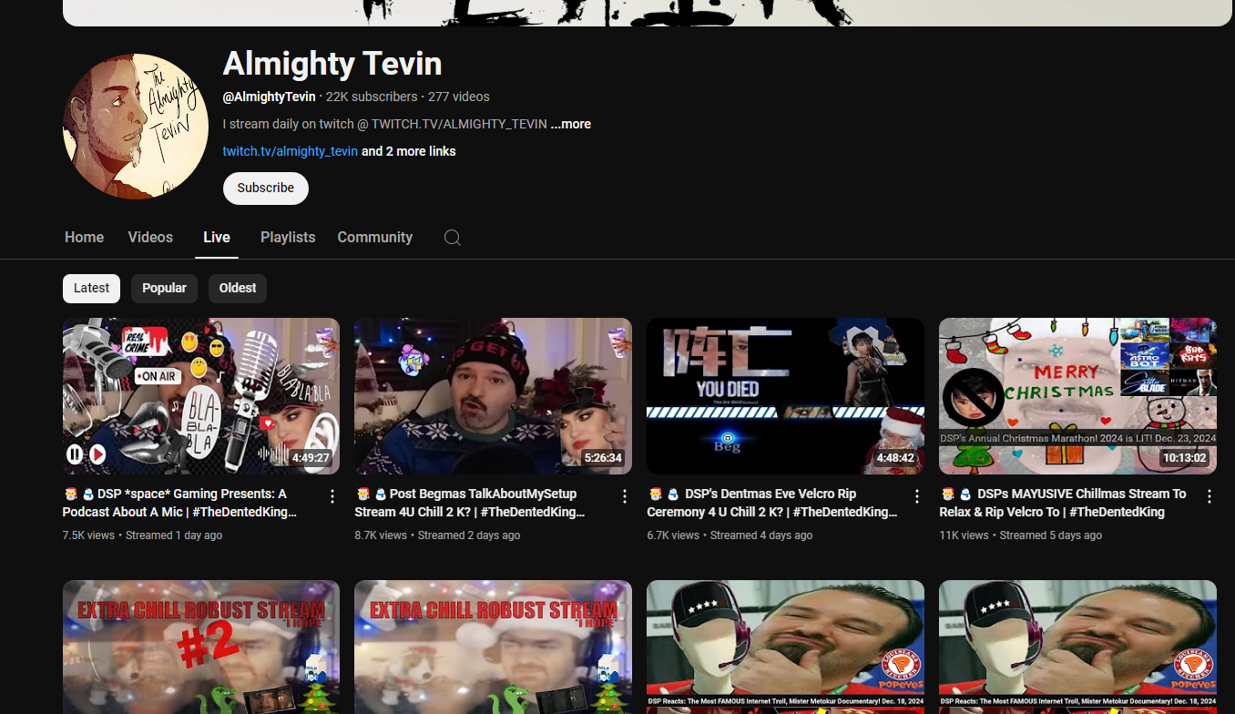Click the Almighty Tevin channel name heading
The height and width of the screenshot is (714, 1235).
click(x=332, y=64)
